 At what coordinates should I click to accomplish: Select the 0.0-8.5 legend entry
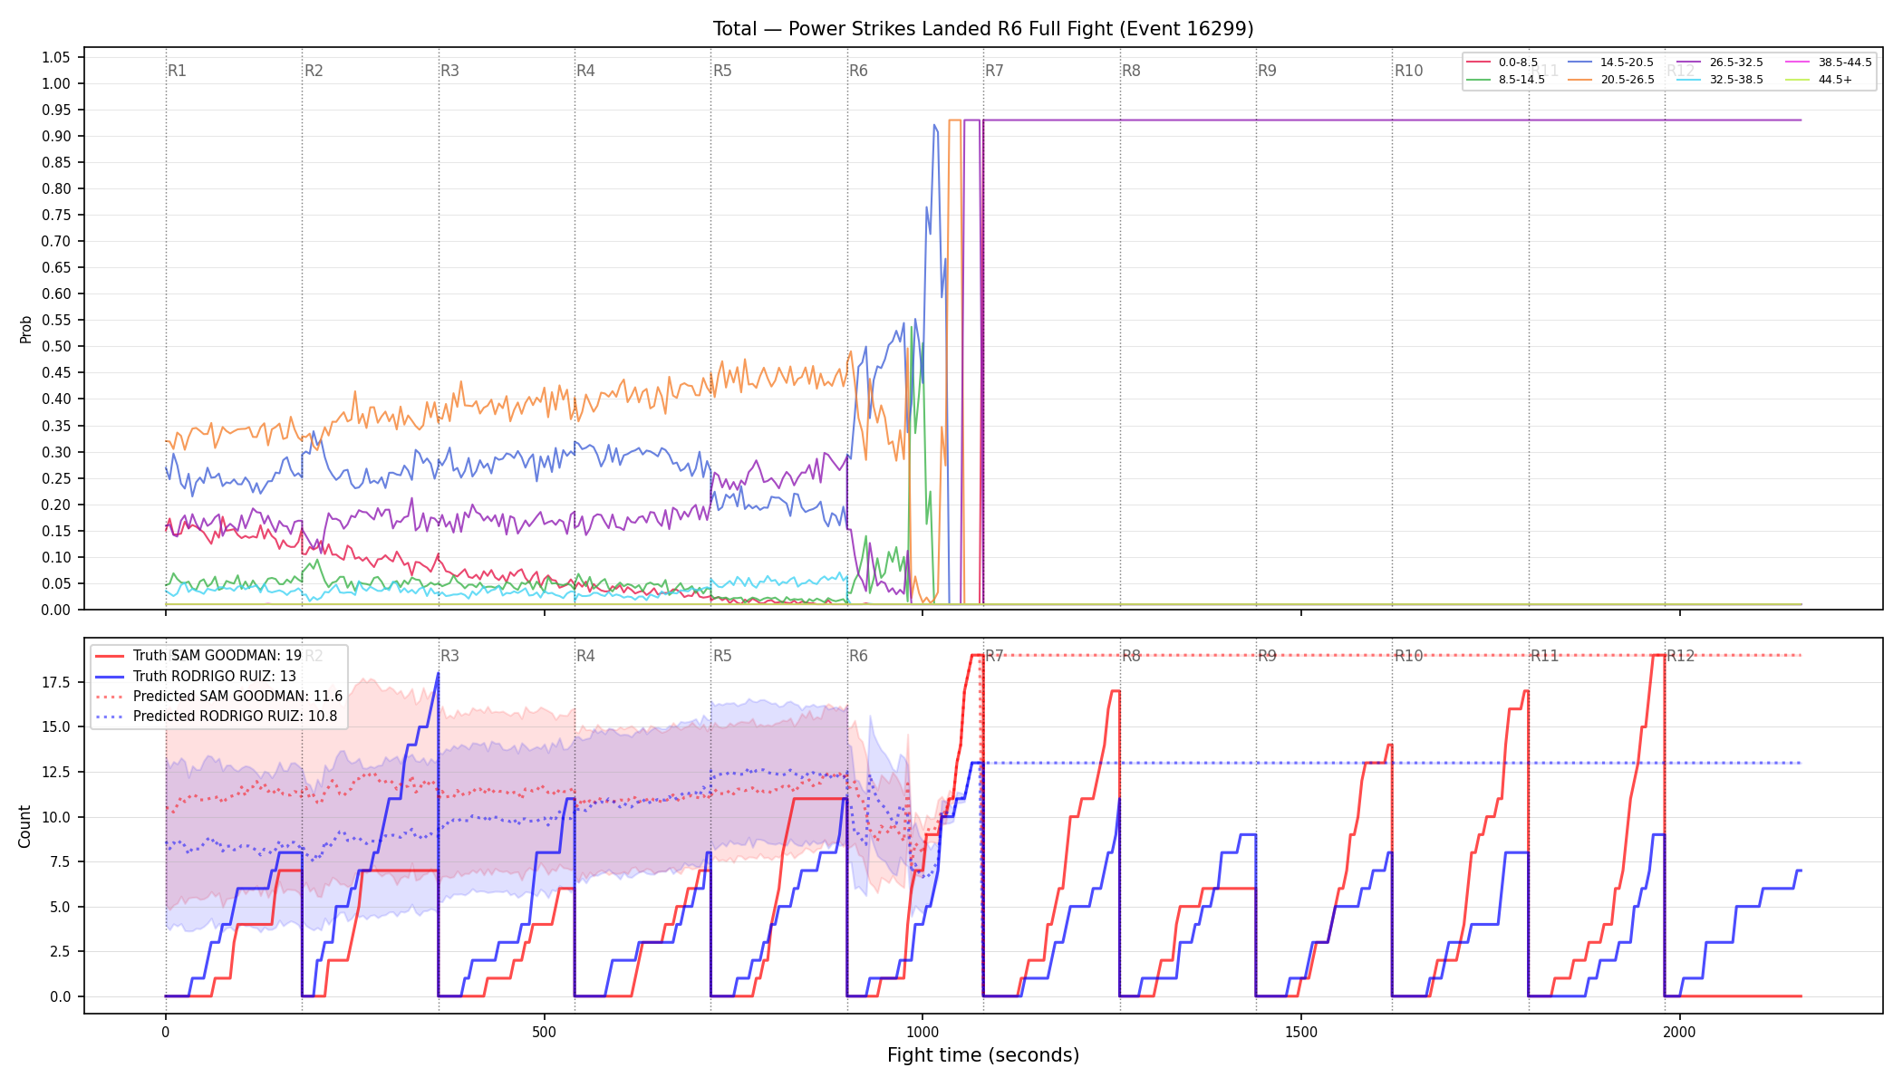click(1502, 63)
